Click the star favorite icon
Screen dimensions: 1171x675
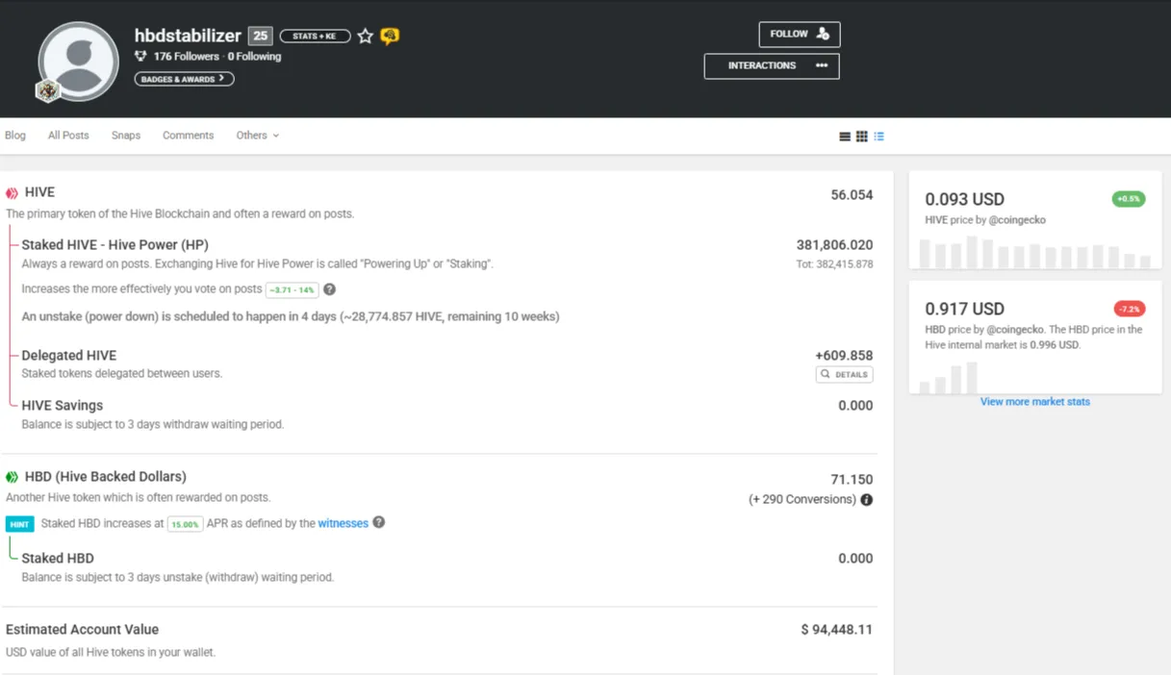[x=366, y=37]
